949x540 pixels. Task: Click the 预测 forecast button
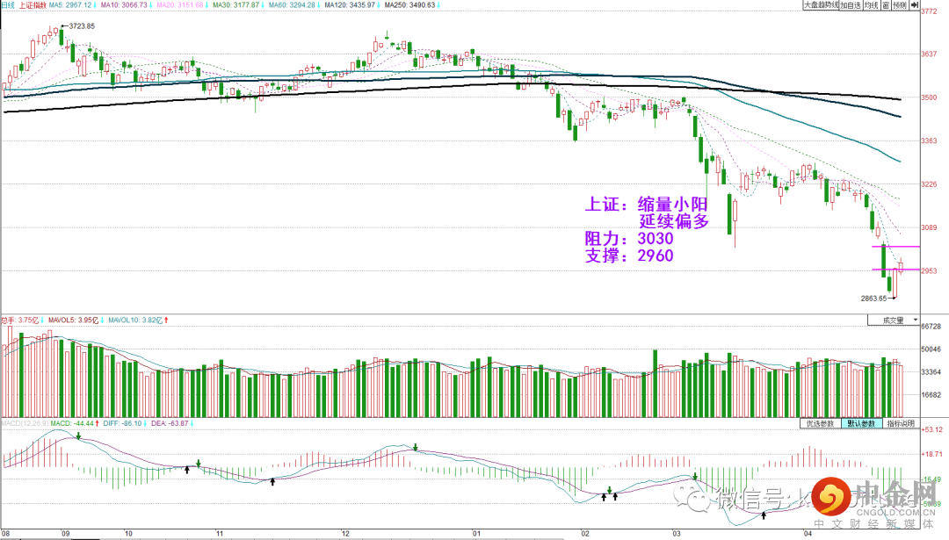[x=900, y=5]
